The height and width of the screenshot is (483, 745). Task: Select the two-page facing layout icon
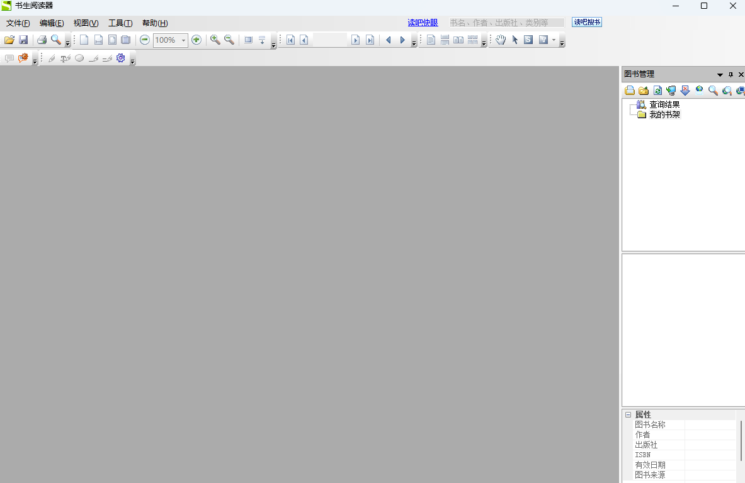coord(458,40)
